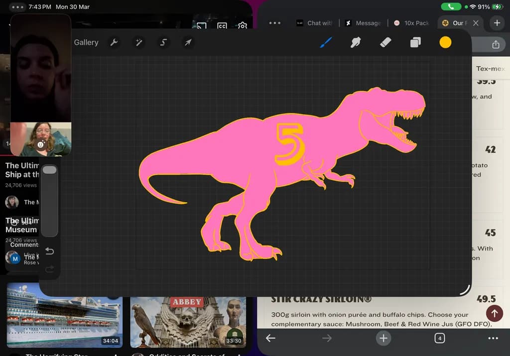Switch to the 10x Pack browser tab
This screenshot has height=356, width=510.
click(x=412, y=23)
